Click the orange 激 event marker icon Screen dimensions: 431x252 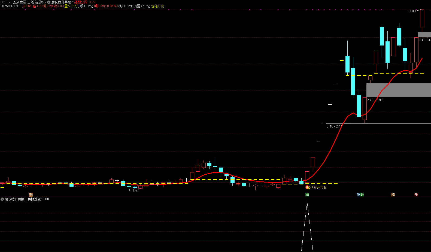coord(31,195)
